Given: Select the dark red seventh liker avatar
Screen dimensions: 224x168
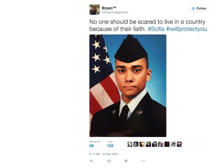Looking at the screenshot, I should (167, 144).
